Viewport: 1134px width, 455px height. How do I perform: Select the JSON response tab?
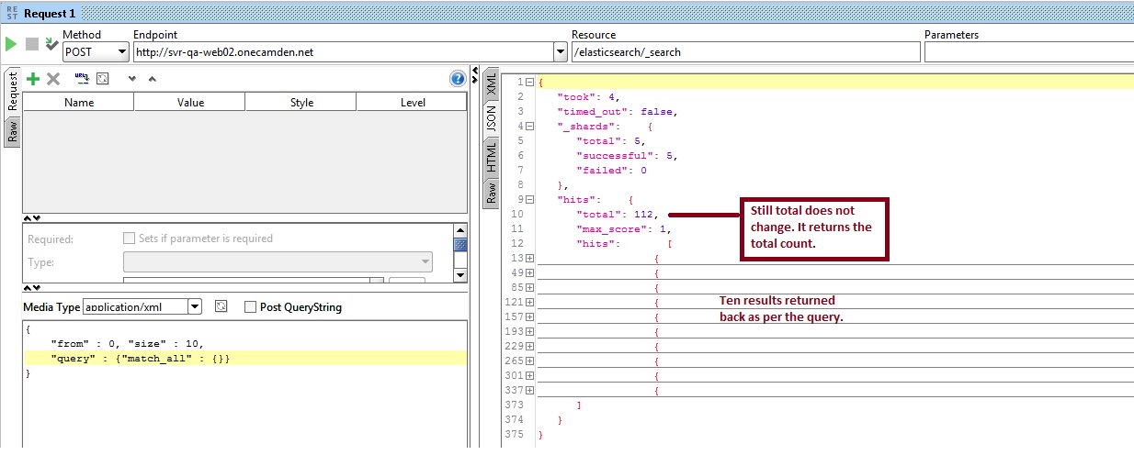(491, 117)
